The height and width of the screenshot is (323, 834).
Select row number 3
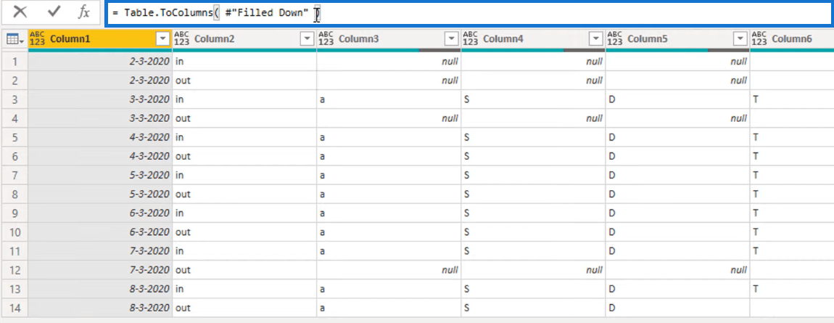click(x=15, y=99)
